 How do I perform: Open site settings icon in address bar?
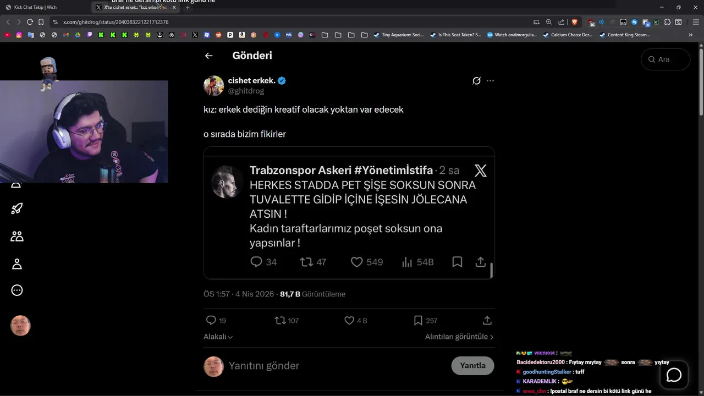coord(55,22)
